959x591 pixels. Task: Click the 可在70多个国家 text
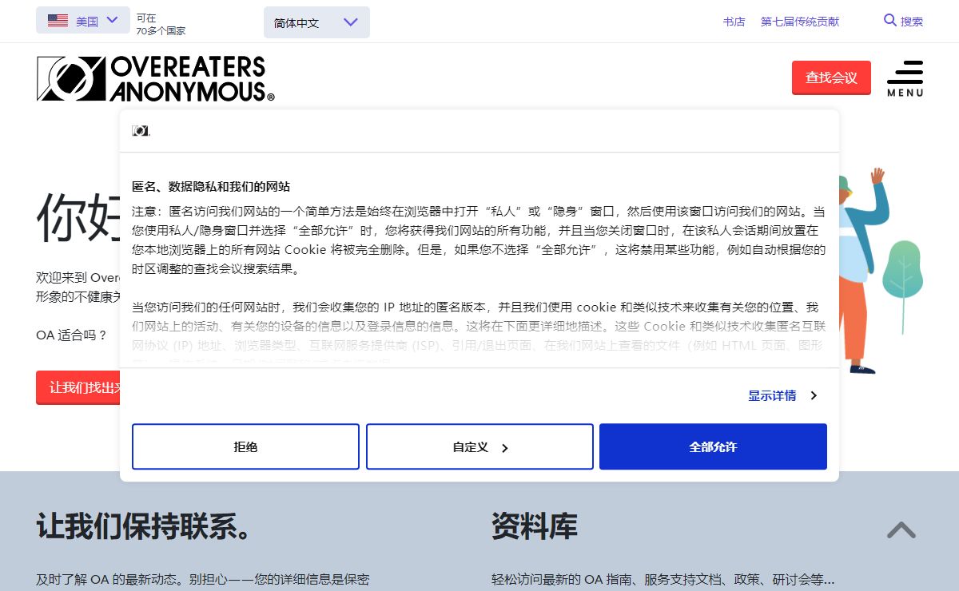point(160,24)
